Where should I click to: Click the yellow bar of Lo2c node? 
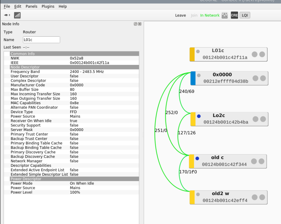[193, 119]
